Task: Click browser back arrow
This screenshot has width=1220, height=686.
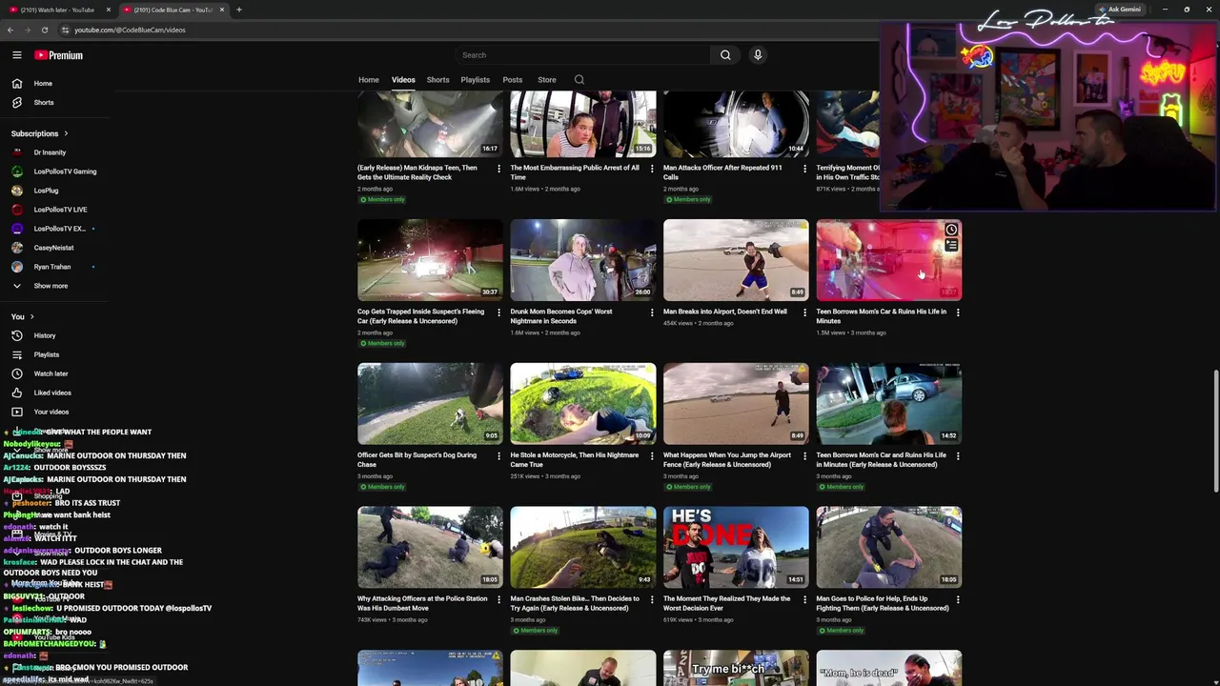Action: [10, 30]
